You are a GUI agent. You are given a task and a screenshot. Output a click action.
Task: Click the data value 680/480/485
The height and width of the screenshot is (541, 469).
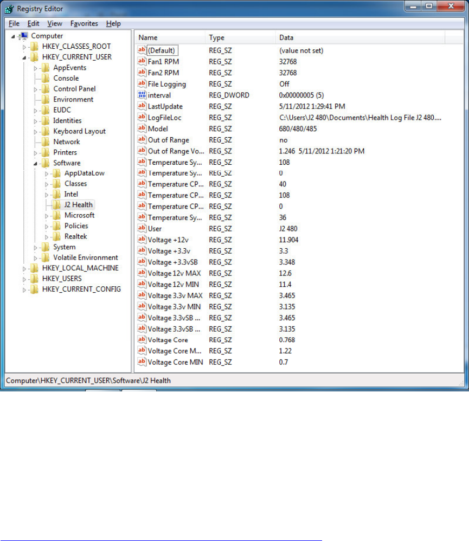click(298, 128)
